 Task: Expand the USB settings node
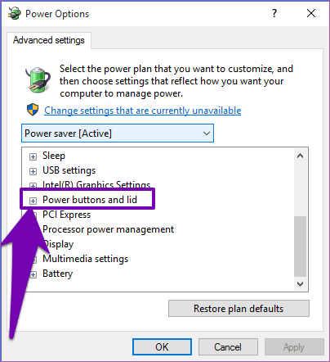pos(33,171)
